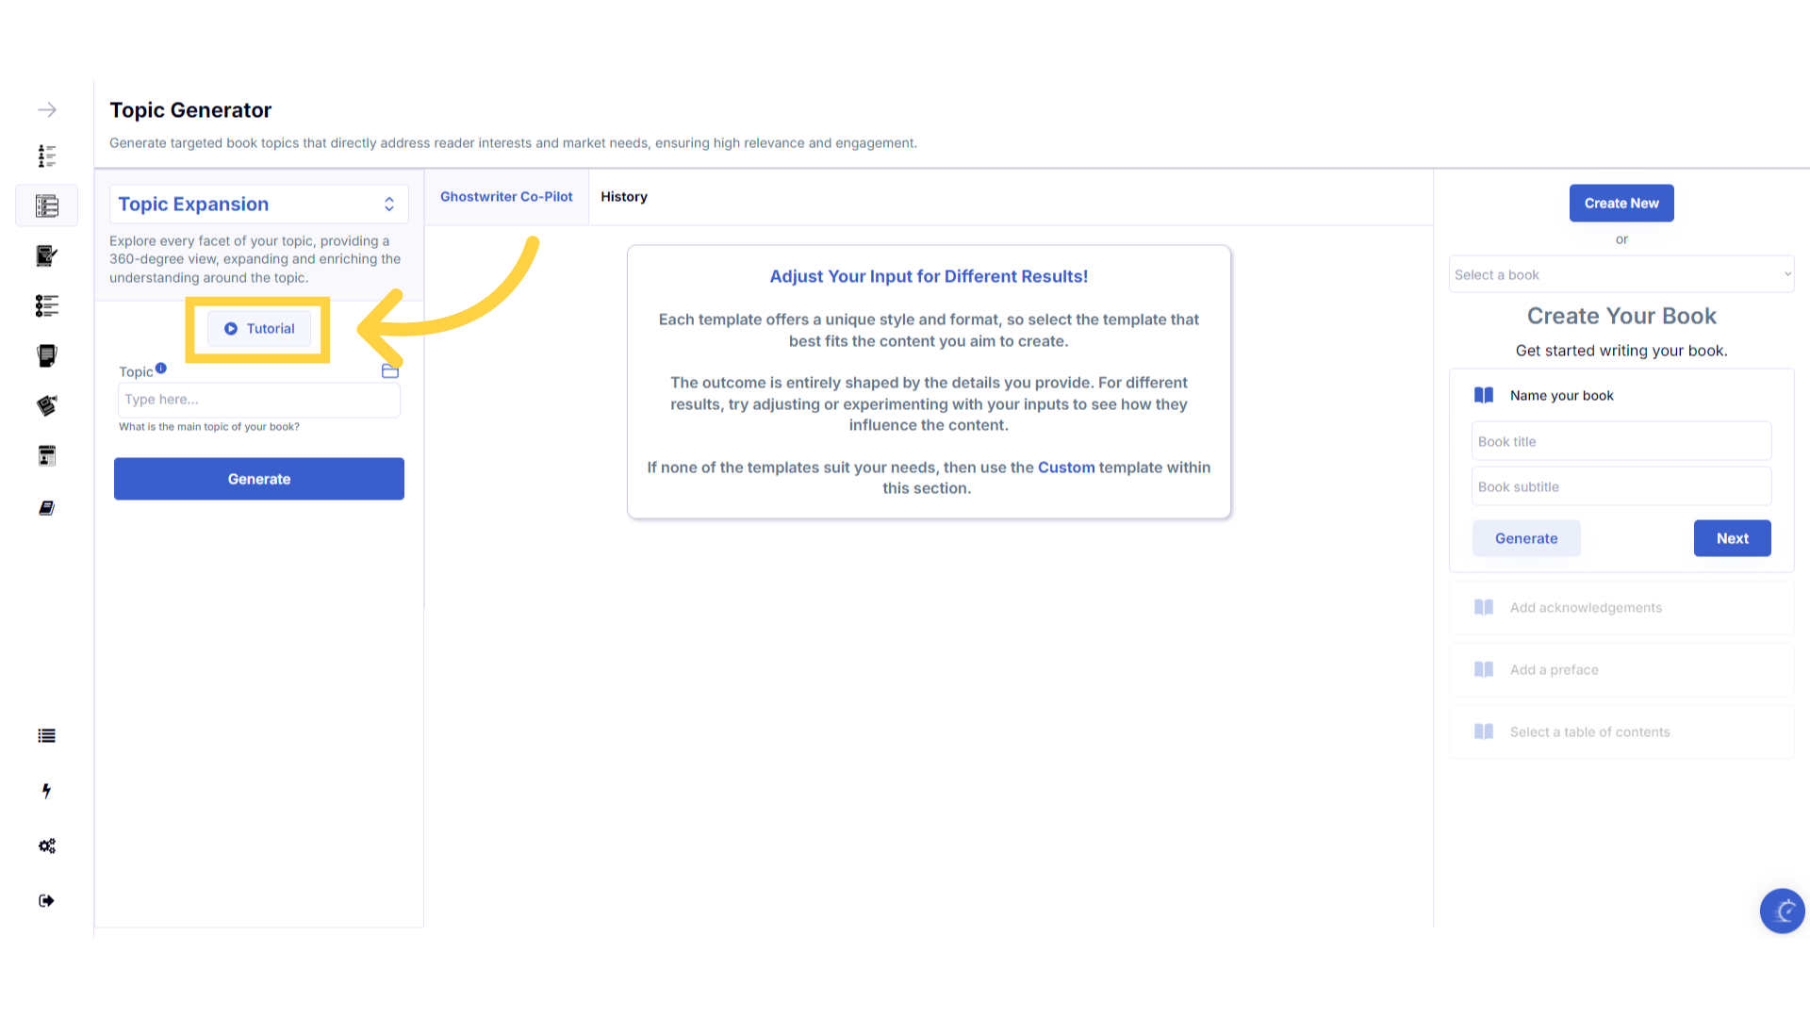1810x1018 pixels.
Task: Click the Next button in book panel
Action: [1732, 539]
